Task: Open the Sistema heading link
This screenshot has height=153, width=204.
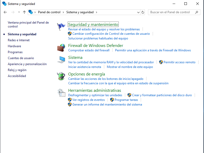Action: coord(75,58)
